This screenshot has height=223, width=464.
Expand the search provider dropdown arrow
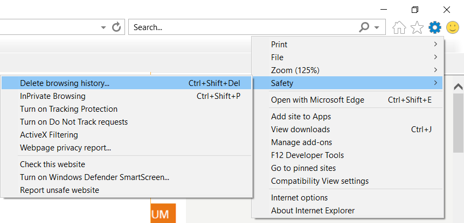(377, 27)
